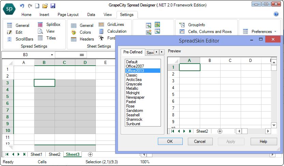Open a file with the folder icon
Screen dimensions: 284x166
pyautogui.click(x=45, y=6)
